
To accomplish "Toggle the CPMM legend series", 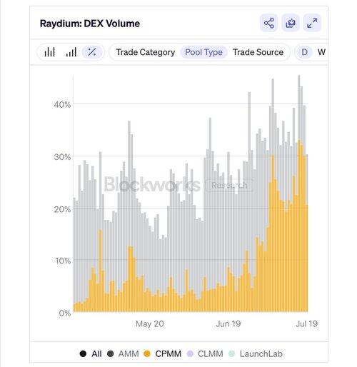I will click(x=163, y=353).
